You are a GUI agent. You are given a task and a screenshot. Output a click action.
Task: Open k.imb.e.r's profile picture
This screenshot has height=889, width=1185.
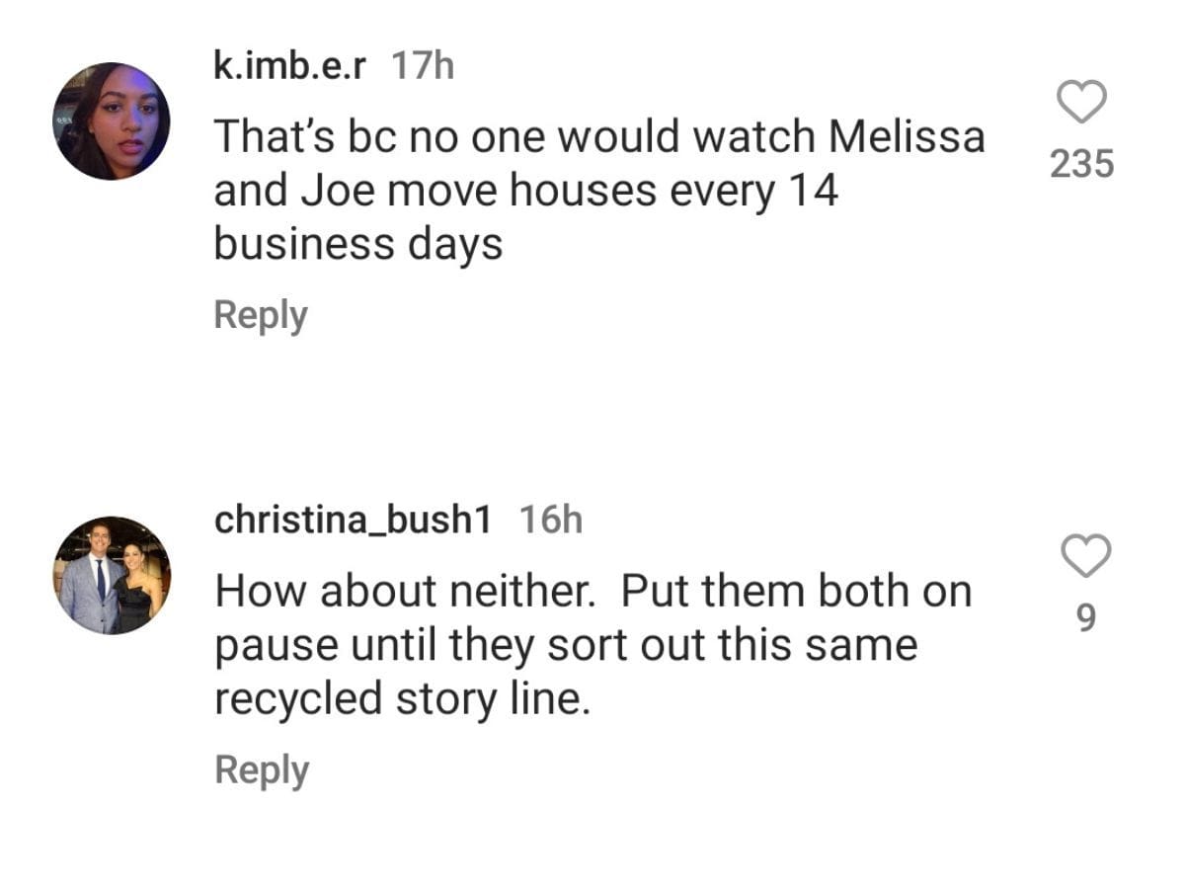pyautogui.click(x=112, y=121)
